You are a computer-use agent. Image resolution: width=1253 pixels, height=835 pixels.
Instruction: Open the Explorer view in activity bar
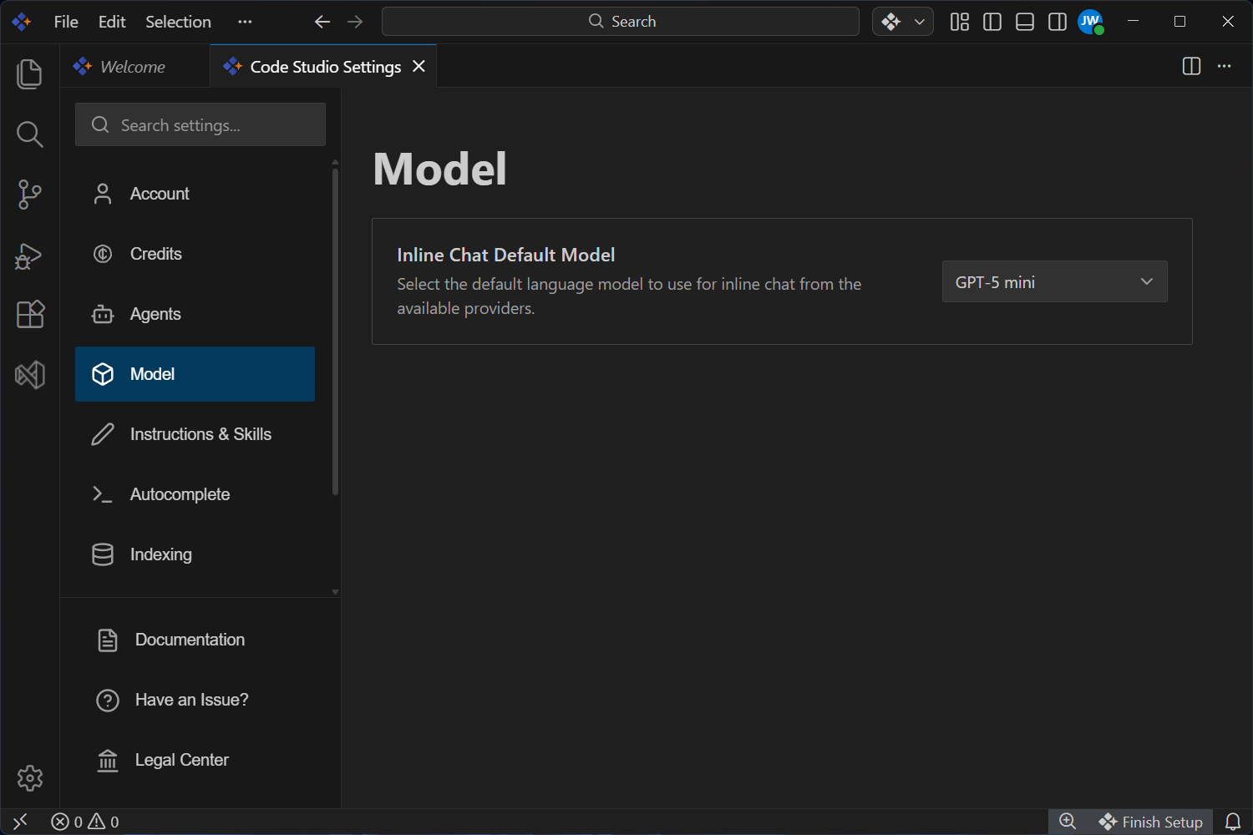pyautogui.click(x=30, y=73)
